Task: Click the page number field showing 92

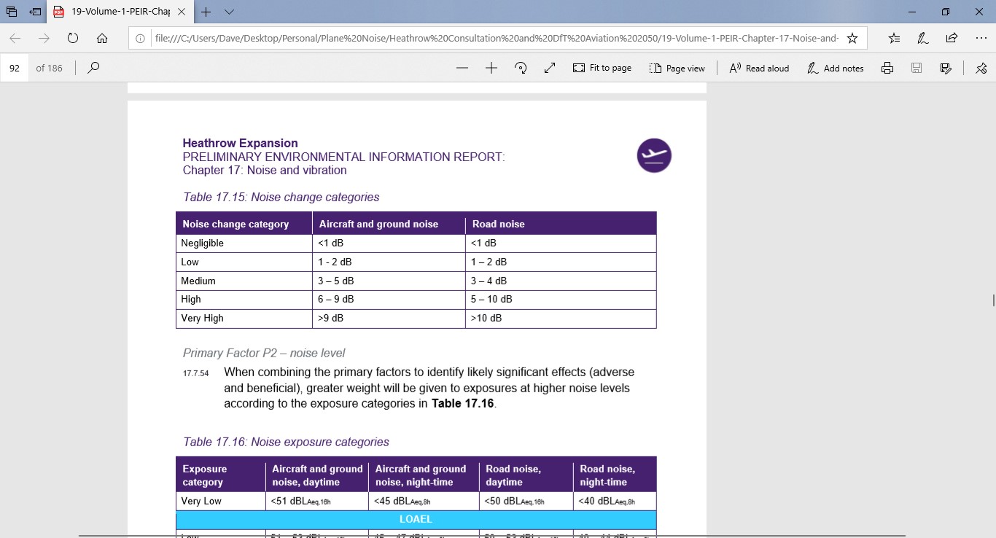Action: pos(15,68)
